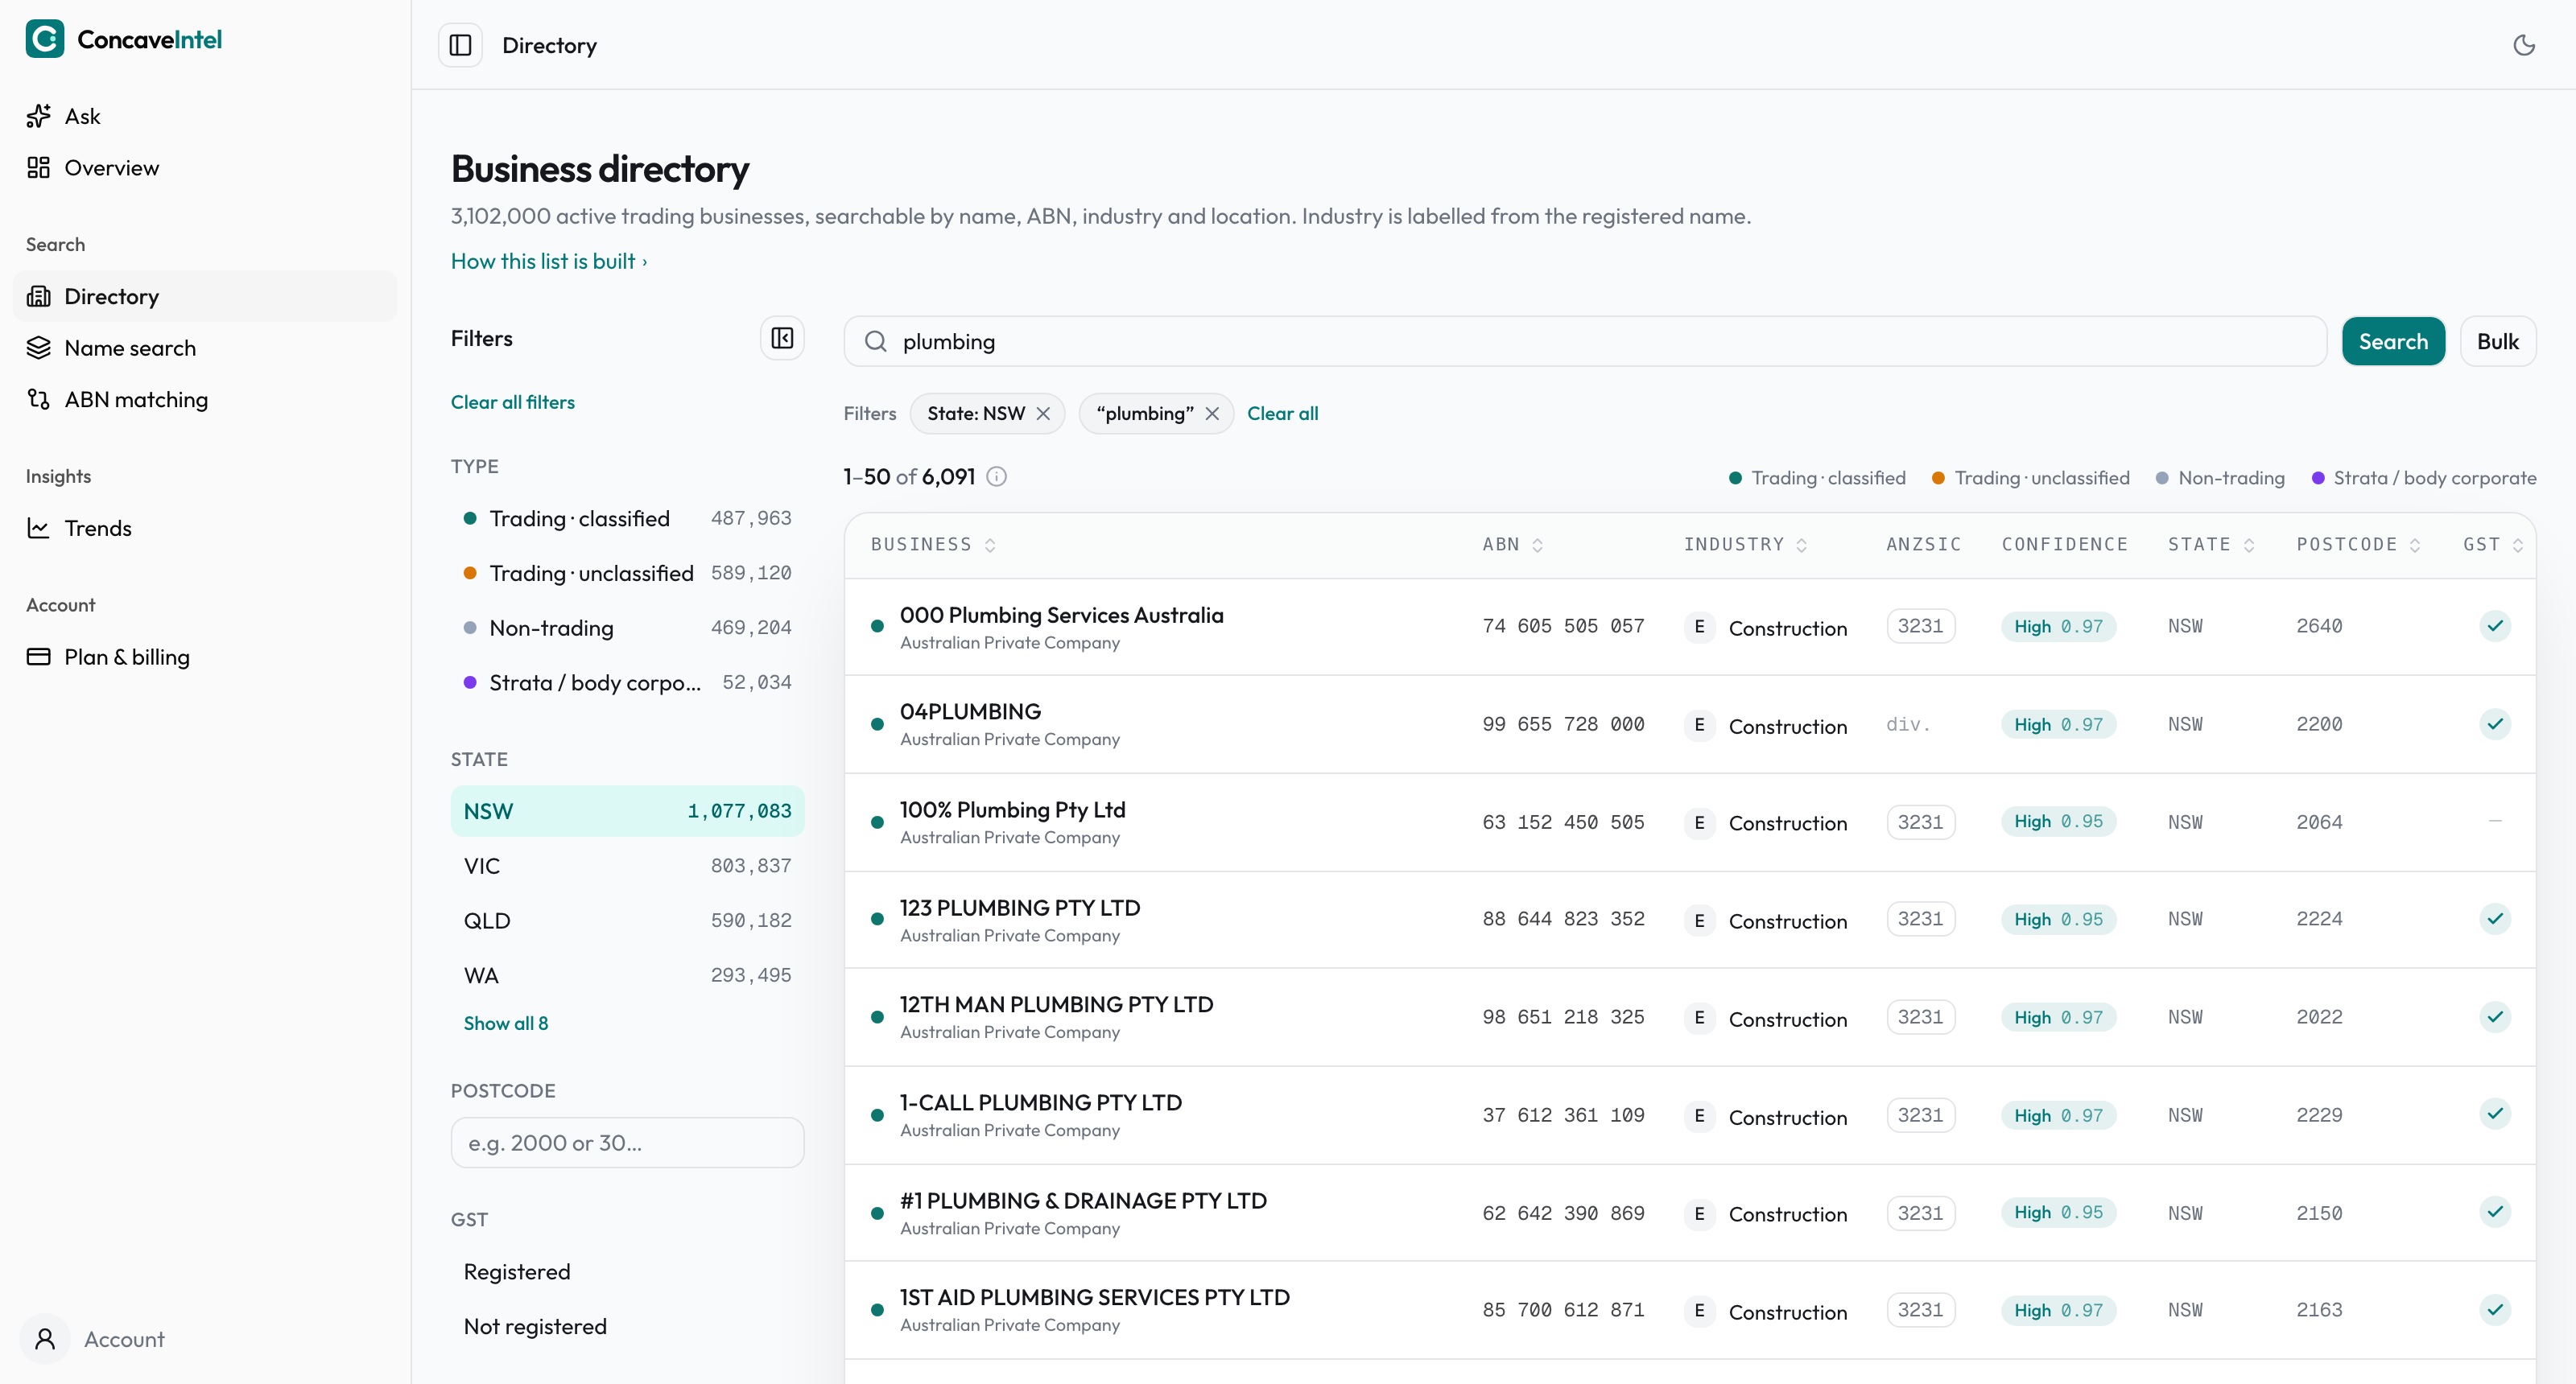Open Ask from the sidebar

tap(205, 116)
